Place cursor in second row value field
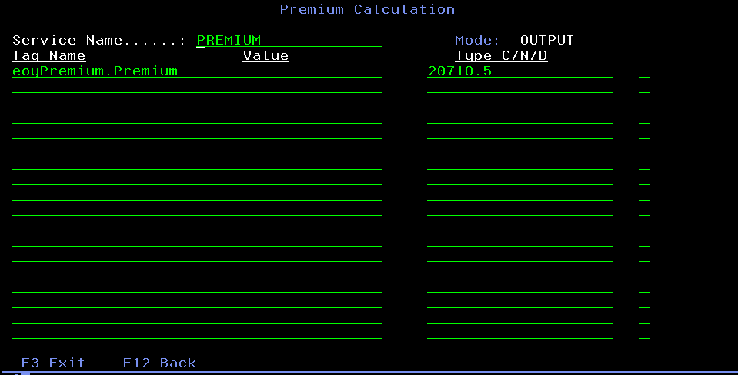The width and height of the screenshot is (738, 375). point(519,87)
